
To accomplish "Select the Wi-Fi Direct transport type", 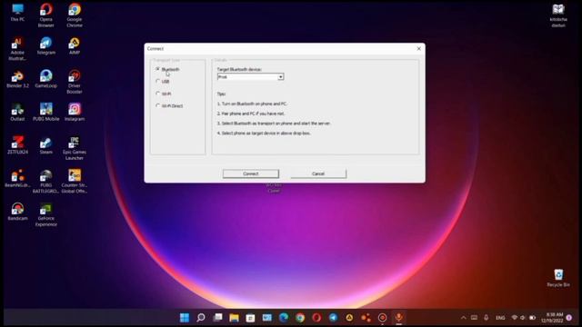I will (169, 105).
